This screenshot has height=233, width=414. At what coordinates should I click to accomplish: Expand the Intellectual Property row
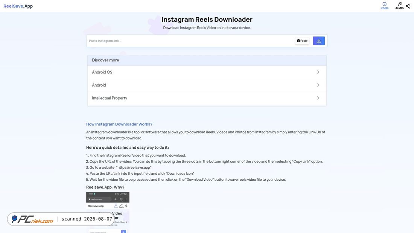[x=207, y=98]
